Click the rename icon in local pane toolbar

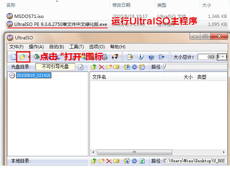[x=116, y=161]
